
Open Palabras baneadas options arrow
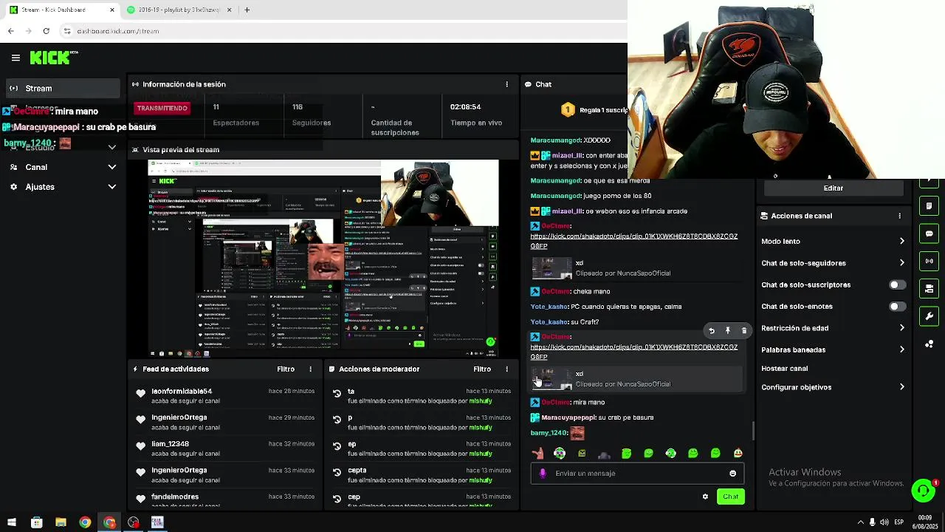[901, 349]
